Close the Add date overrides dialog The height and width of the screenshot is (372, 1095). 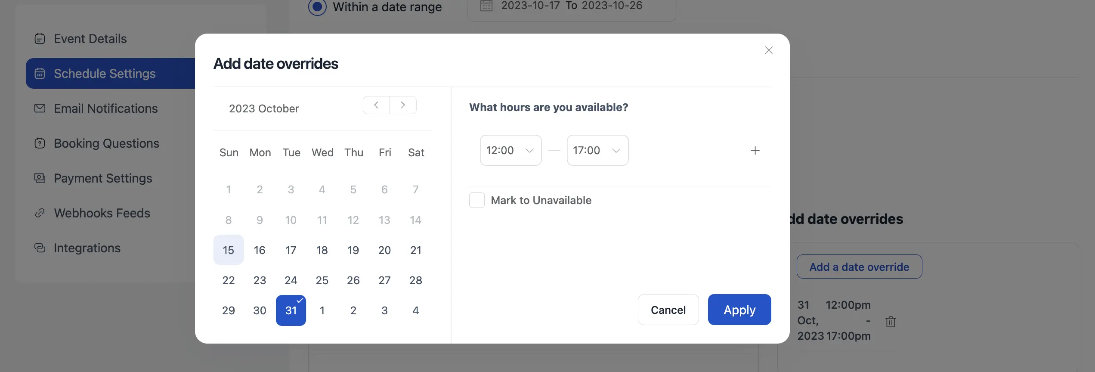[x=769, y=50]
